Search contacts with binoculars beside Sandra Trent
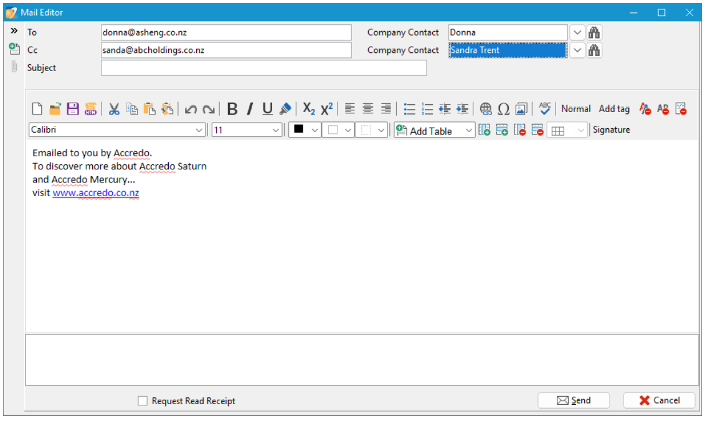 point(594,50)
